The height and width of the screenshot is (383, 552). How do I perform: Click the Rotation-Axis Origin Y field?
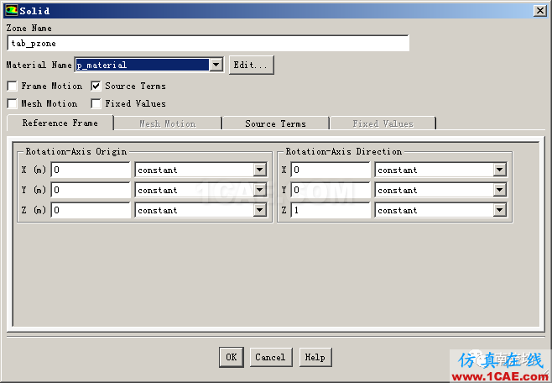pos(91,191)
